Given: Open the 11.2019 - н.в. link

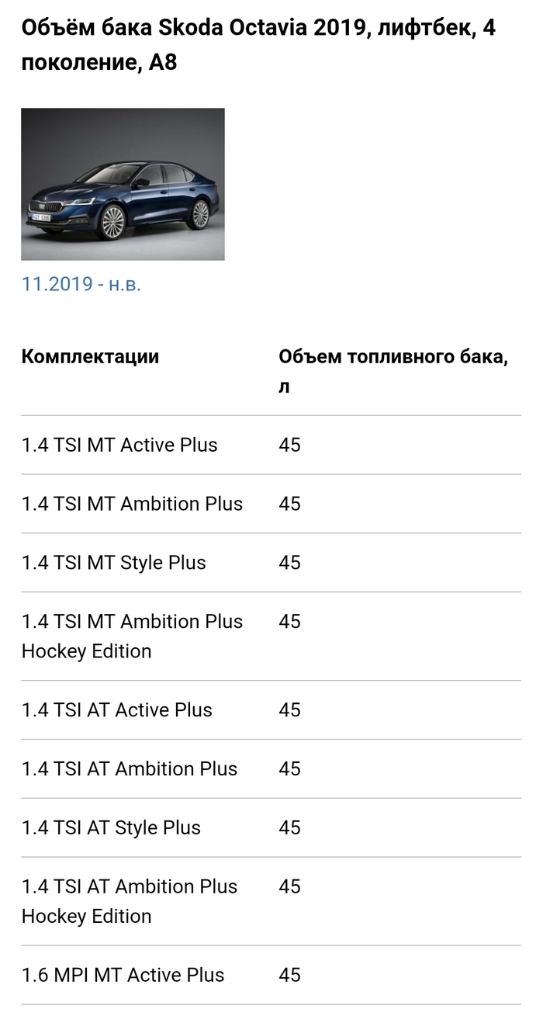Looking at the screenshot, I should pos(81,284).
